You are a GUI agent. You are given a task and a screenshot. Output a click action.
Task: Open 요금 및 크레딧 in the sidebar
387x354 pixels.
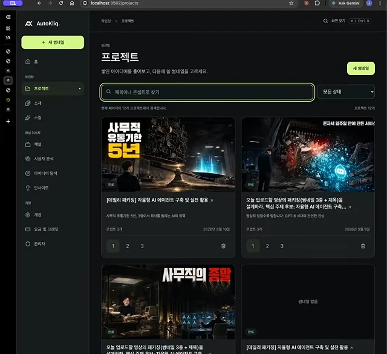point(53,229)
